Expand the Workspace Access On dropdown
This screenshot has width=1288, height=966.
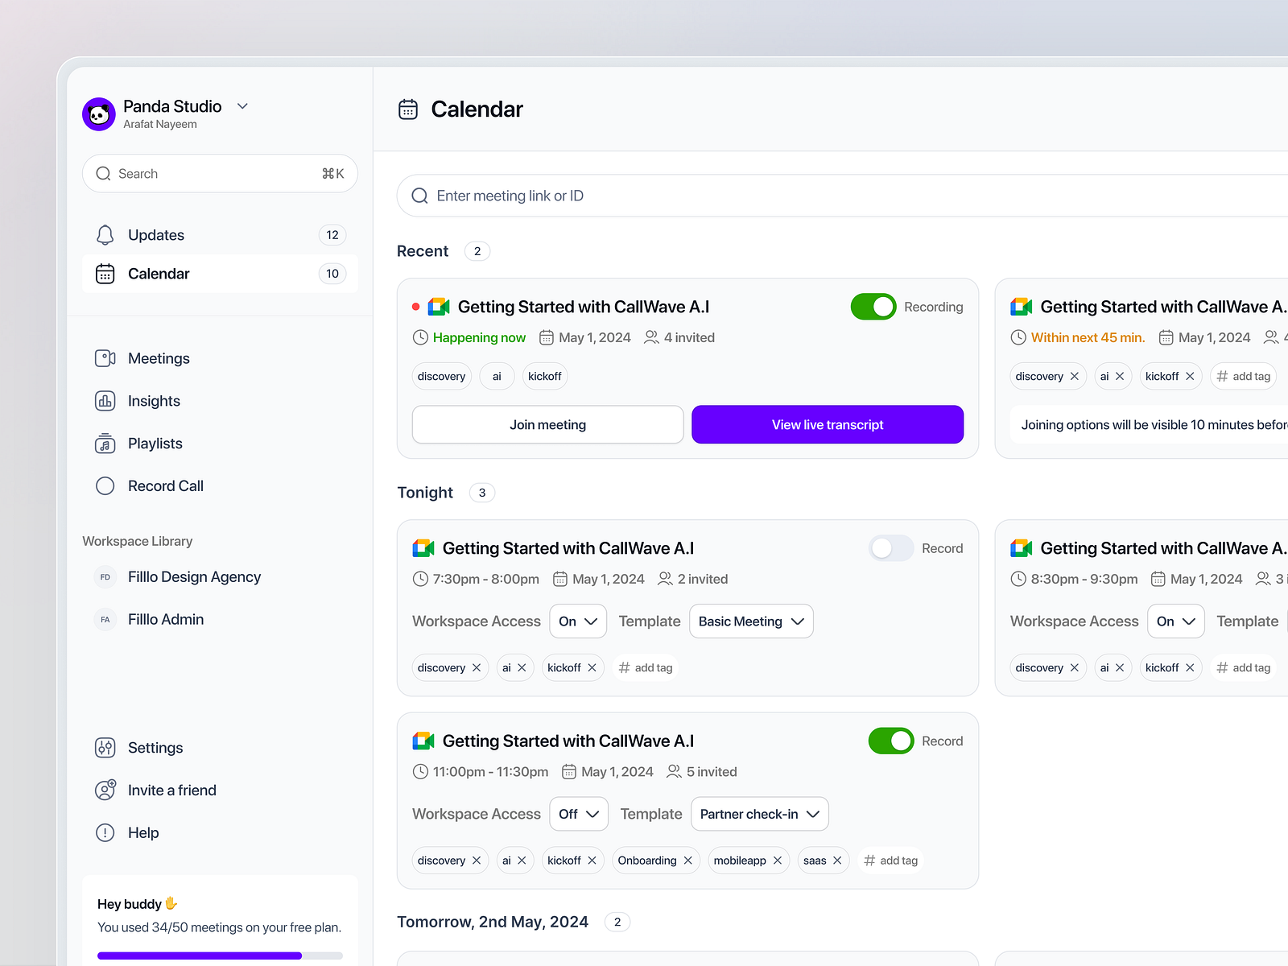pyautogui.click(x=577, y=621)
